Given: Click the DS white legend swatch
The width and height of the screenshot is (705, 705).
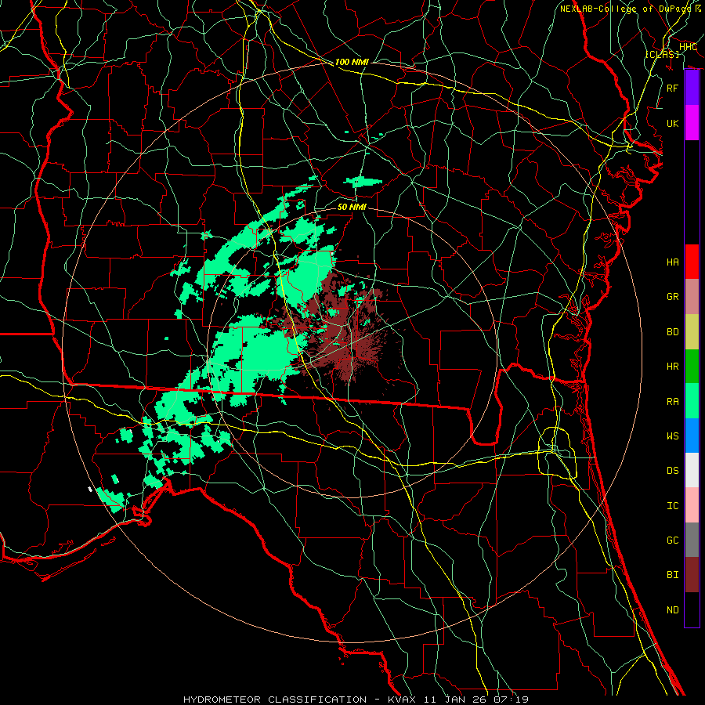Looking at the screenshot, I should pyautogui.click(x=692, y=470).
